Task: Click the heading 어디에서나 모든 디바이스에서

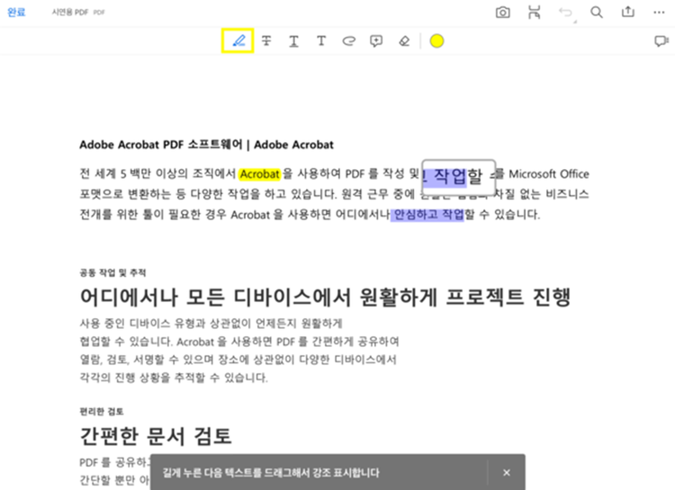Action: tap(216, 297)
